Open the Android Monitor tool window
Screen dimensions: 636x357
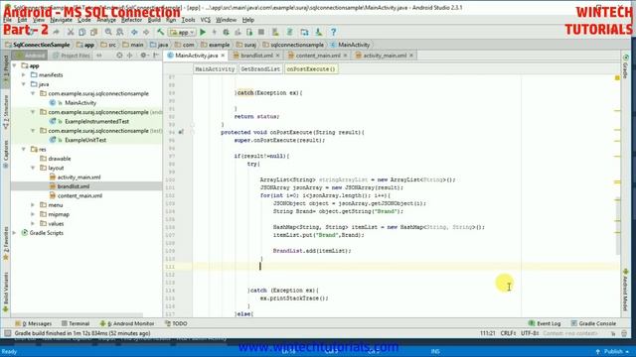[x=127, y=323]
